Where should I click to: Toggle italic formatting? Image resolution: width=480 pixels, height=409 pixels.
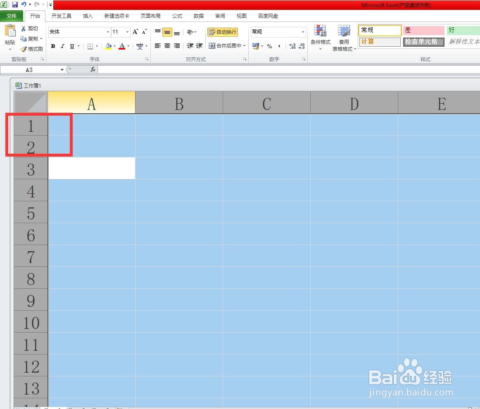[x=62, y=46]
